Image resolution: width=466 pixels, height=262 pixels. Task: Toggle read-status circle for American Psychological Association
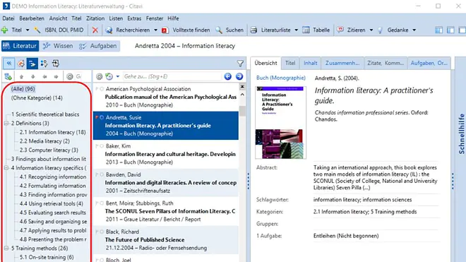point(102,89)
